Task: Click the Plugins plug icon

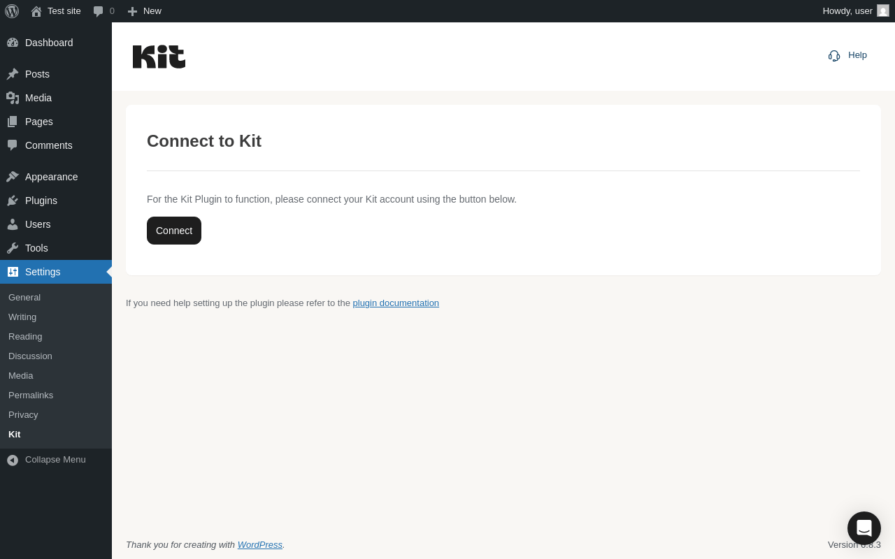Action: 13,201
